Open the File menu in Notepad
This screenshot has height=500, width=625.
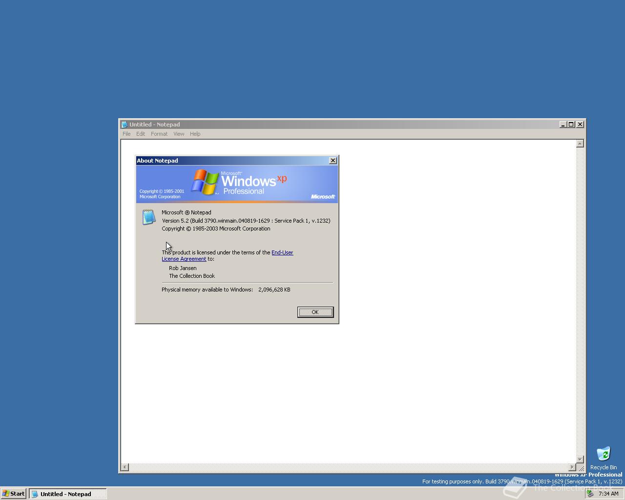click(126, 134)
